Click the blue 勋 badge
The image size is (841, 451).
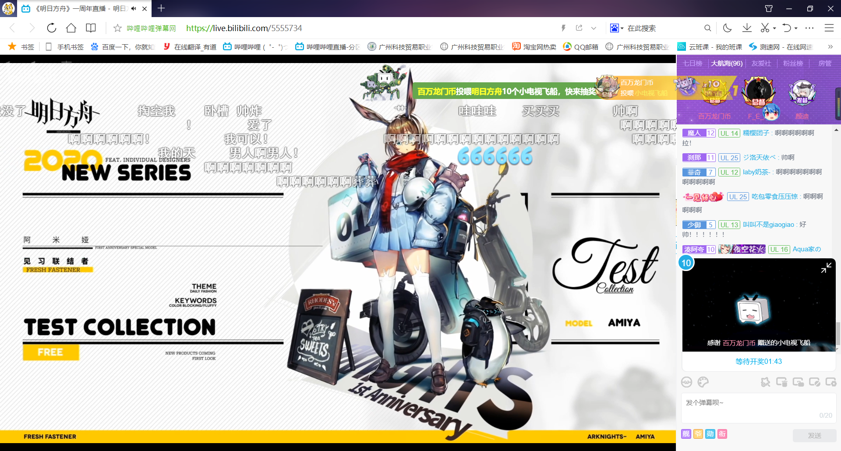pos(710,434)
